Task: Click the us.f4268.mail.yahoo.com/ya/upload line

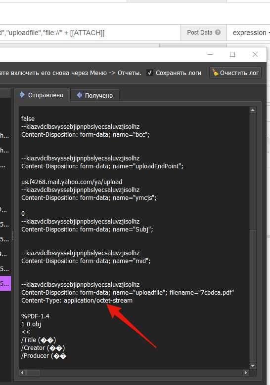Action: (x=72, y=182)
